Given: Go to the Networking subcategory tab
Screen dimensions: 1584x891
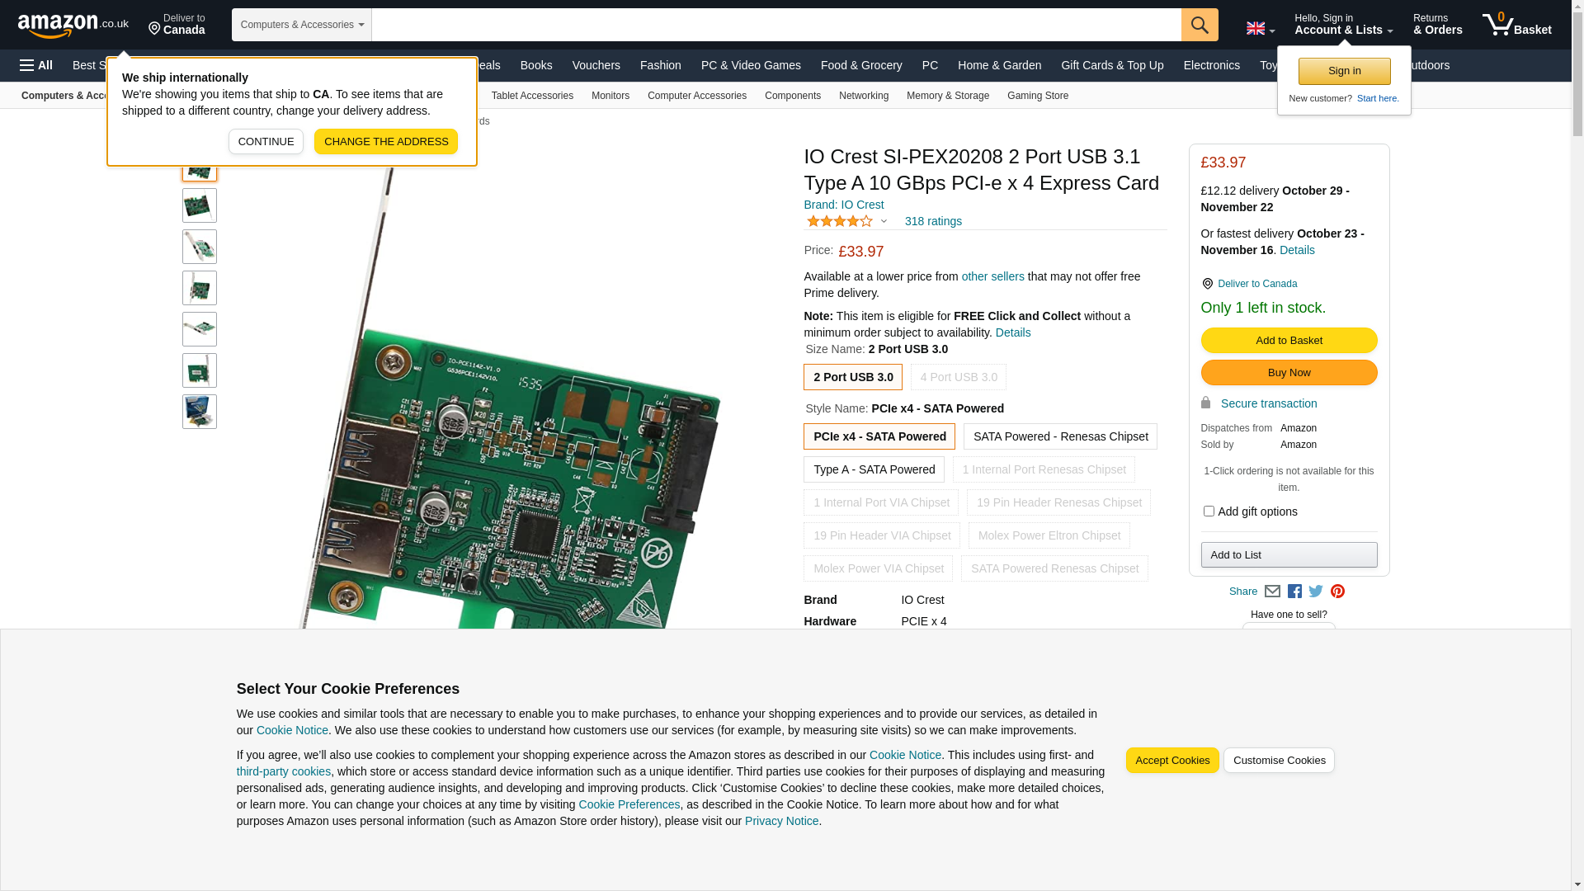Looking at the screenshot, I should click(x=863, y=96).
